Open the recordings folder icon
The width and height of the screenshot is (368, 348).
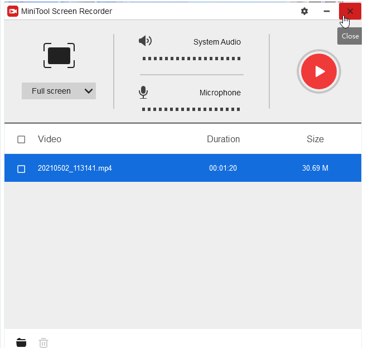(21, 342)
